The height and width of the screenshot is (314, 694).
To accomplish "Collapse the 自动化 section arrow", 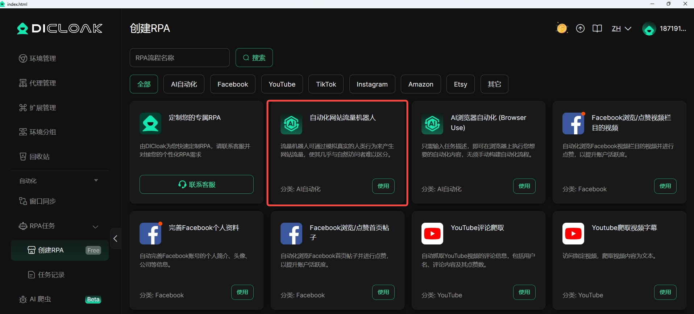I will 96,180.
